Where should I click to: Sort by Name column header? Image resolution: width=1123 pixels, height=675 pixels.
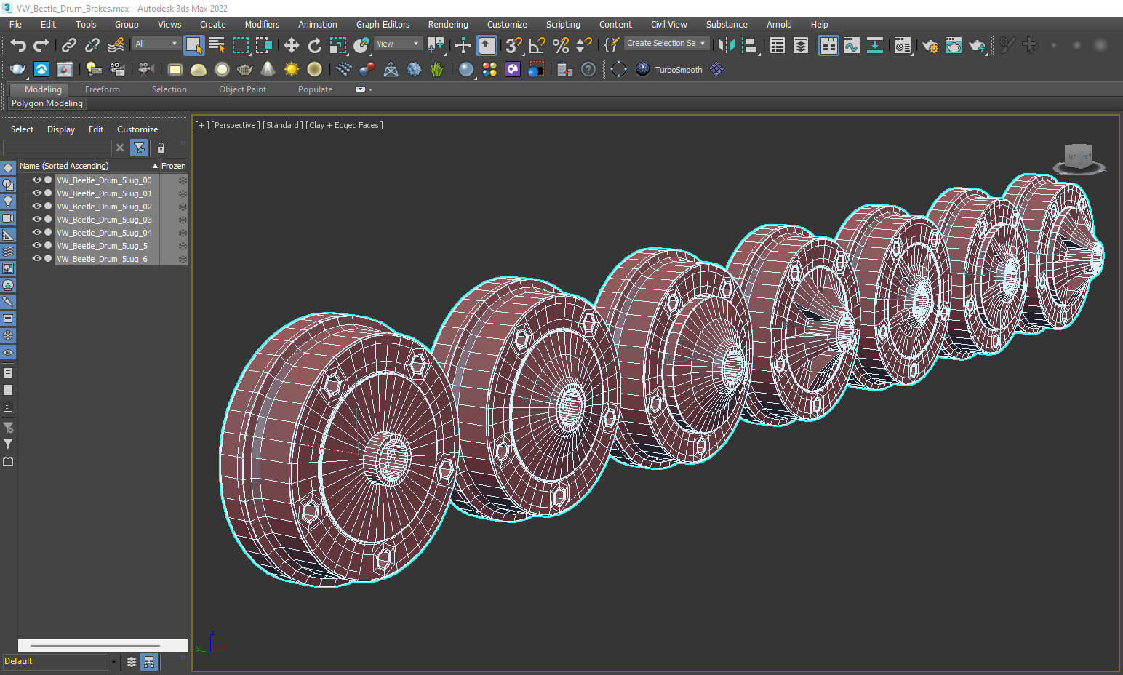[x=89, y=166]
